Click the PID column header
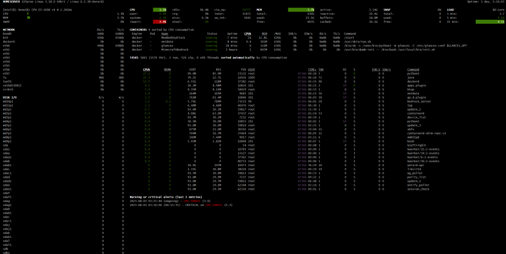Screen dimensions: 506x254 click(x=243, y=70)
